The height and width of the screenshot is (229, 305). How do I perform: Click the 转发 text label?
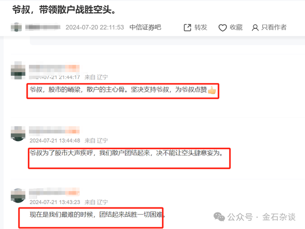[x=201, y=27]
